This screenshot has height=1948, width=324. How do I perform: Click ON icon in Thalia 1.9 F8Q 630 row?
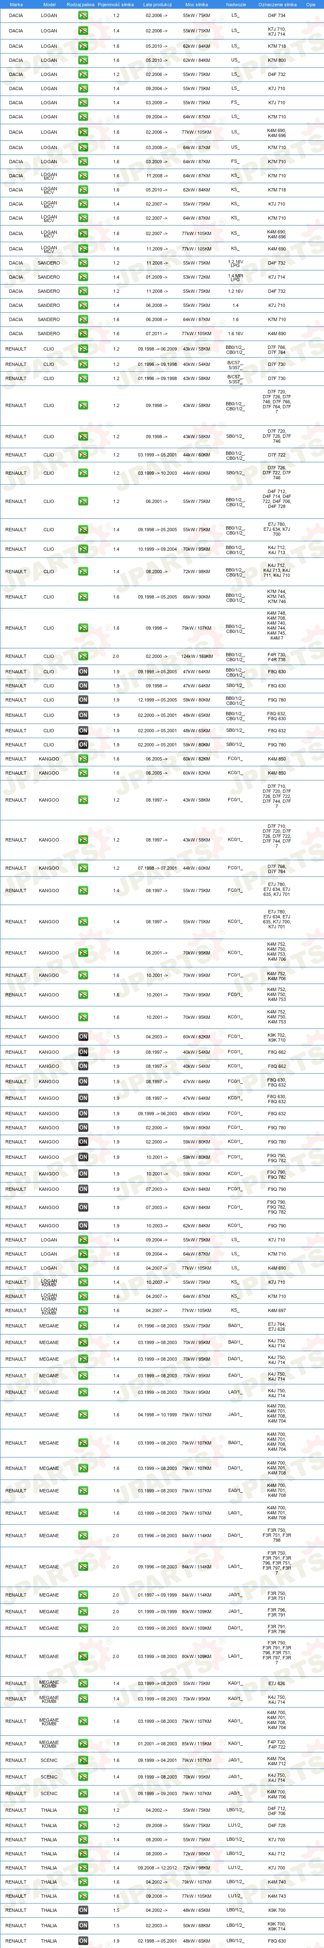(x=83, y=1941)
